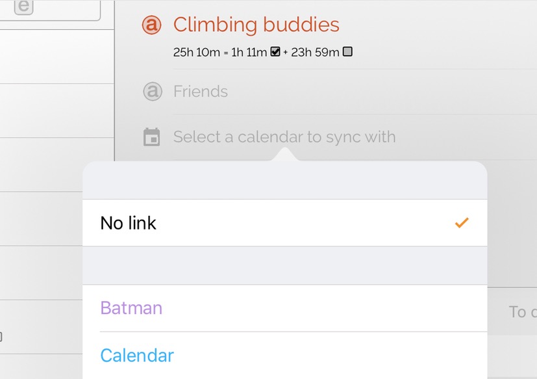Tap the orange @ icon beside Climbing buddies
The width and height of the screenshot is (537, 379).
click(x=151, y=25)
